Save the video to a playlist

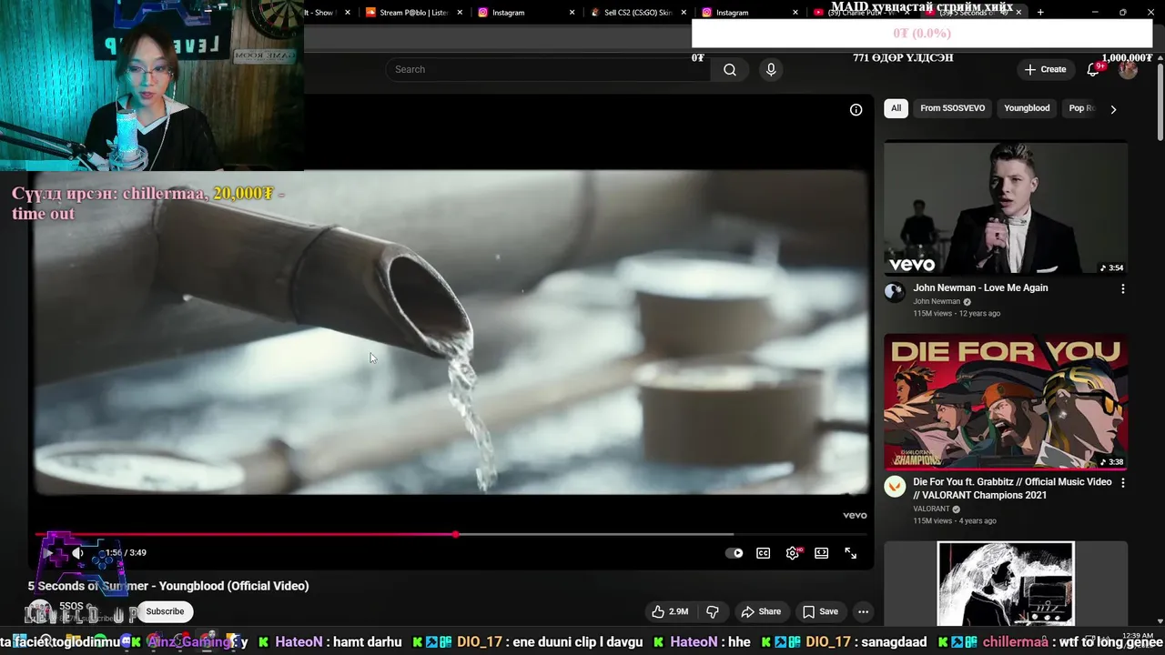tap(820, 611)
